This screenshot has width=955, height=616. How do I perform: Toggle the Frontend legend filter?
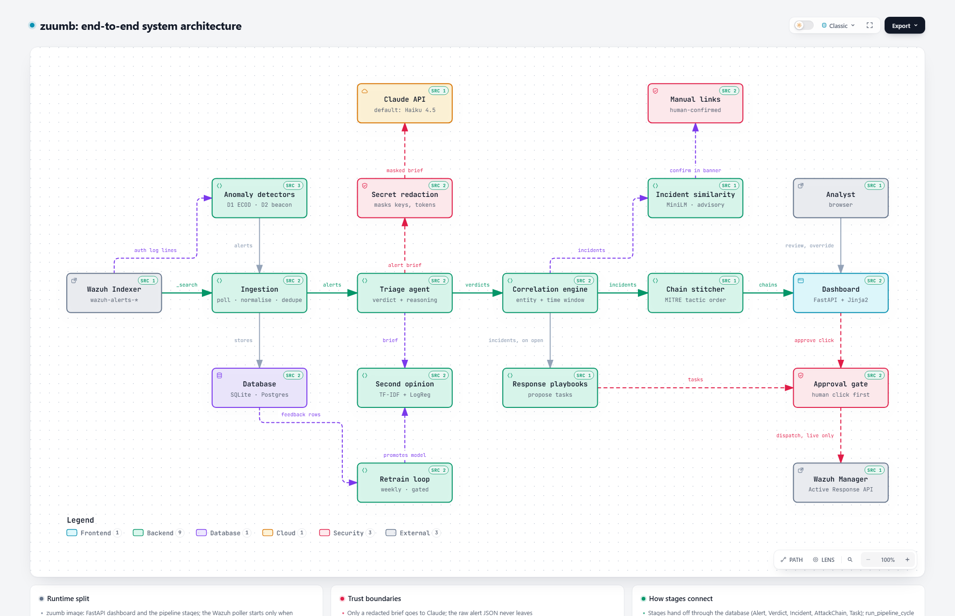pyautogui.click(x=94, y=533)
